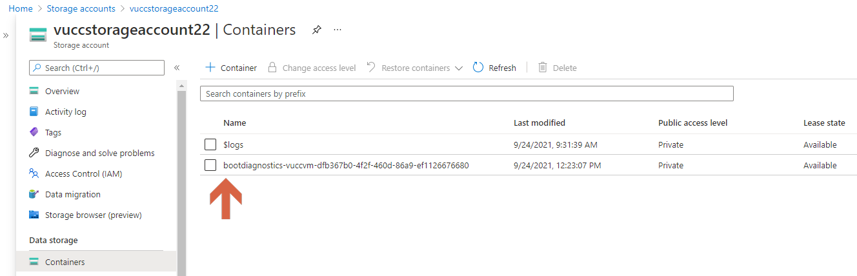Open the more options ellipsis
This screenshot has height=276, width=857.
point(338,30)
